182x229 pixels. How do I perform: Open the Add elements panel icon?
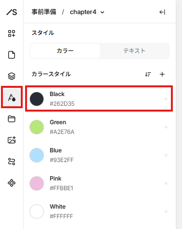coord(12,33)
